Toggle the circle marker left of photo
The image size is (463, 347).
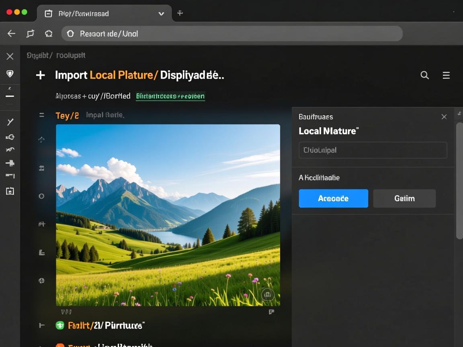click(41, 196)
